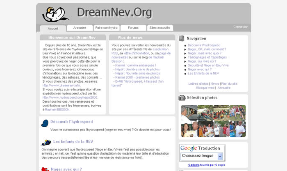The image size is (287, 171).
Task: Click the Connexion login link
Action: tap(241, 27)
